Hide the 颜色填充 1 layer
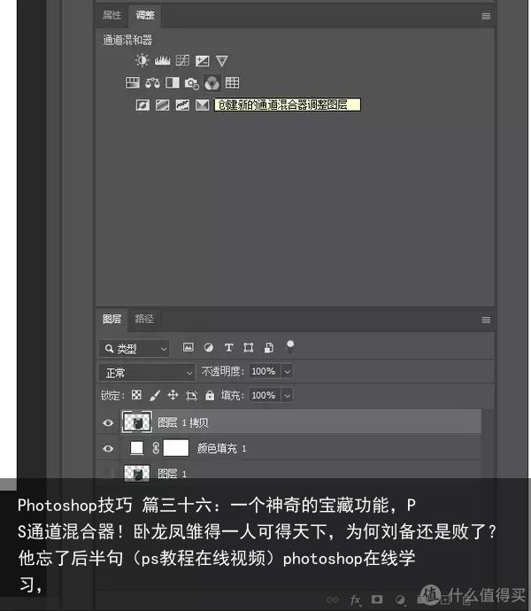Screen dimensions: 531x611 (108, 448)
